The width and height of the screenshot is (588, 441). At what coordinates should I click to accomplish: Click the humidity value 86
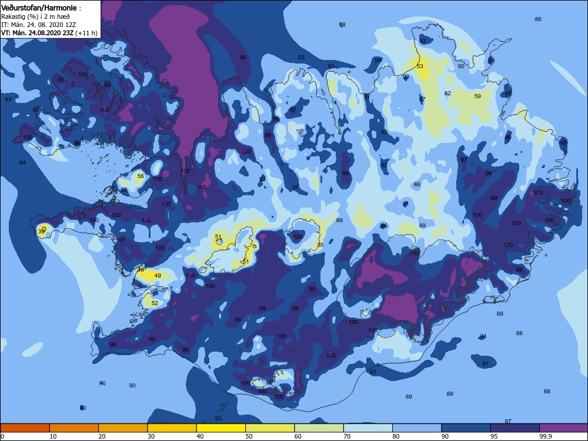[538, 19]
